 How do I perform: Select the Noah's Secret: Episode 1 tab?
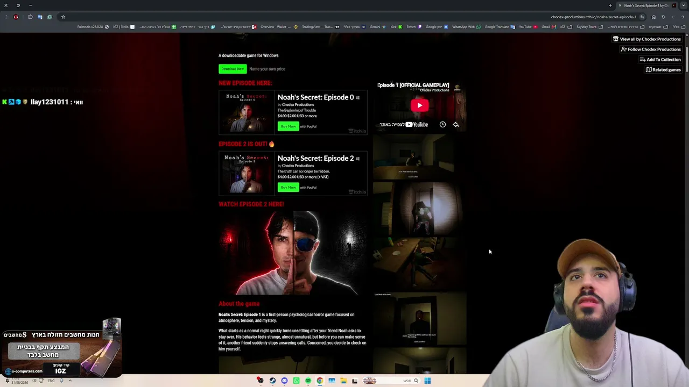click(646, 5)
